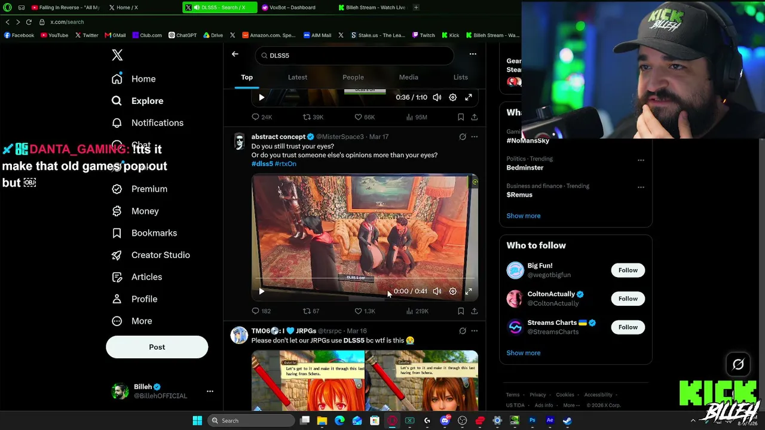Enter fullscreen on the 0:41 video
This screenshot has height=430, width=765.
pos(469,291)
